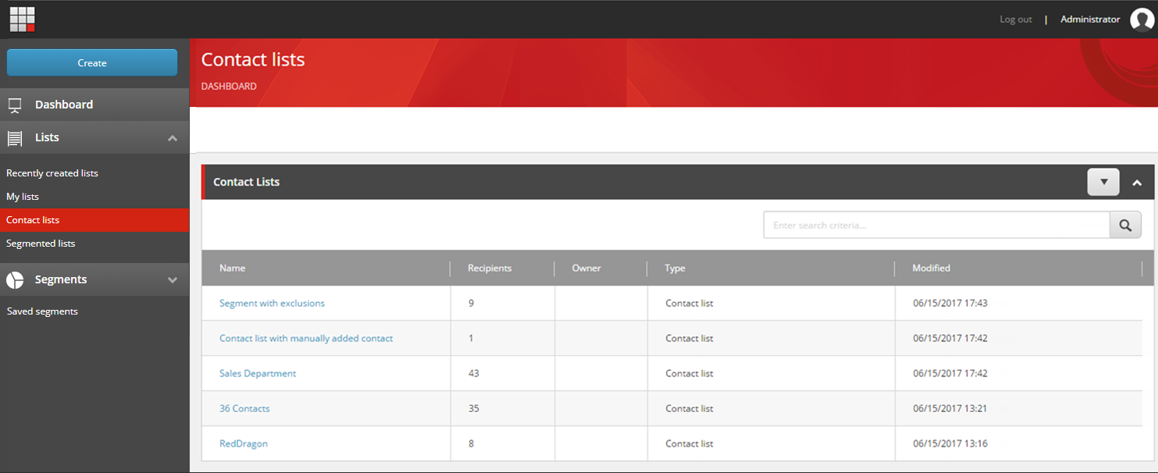Open the Contact Lists actions dropdown button
The height and width of the screenshot is (473, 1158).
point(1103,182)
